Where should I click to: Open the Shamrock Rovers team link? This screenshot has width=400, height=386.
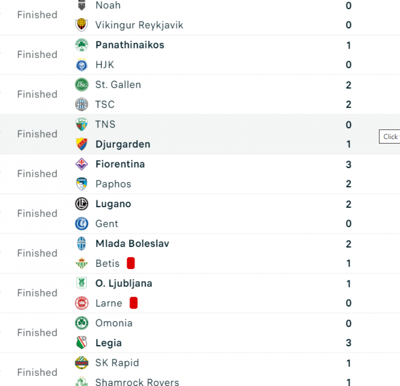pos(137,382)
